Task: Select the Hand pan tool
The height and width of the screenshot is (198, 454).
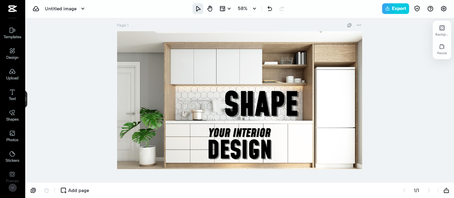Action: pos(210,9)
